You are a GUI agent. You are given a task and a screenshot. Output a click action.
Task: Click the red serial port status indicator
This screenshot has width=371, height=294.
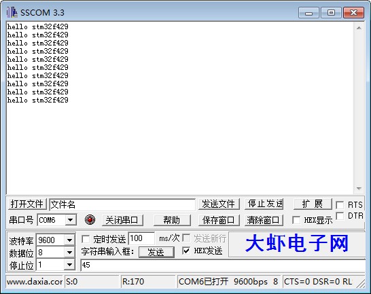(90, 220)
